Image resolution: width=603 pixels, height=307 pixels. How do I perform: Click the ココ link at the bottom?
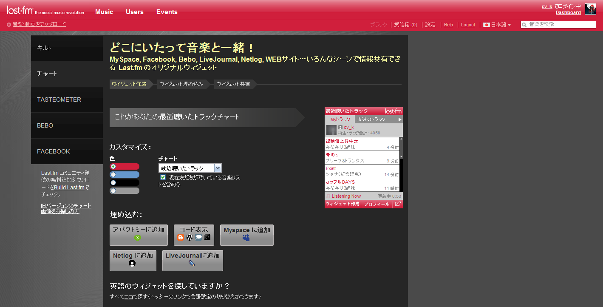(129, 296)
